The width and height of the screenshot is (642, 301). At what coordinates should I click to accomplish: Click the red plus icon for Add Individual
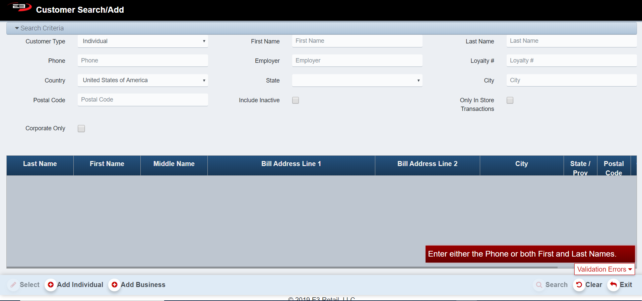point(51,285)
